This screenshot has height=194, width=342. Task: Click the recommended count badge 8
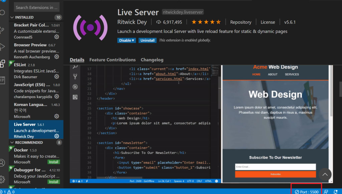click(x=59, y=142)
